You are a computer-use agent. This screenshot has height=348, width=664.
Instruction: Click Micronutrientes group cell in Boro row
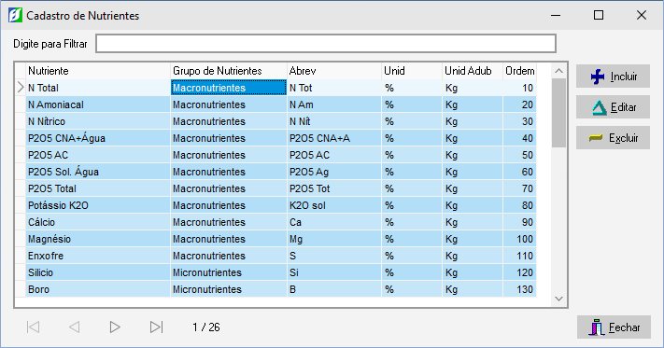[229, 289]
